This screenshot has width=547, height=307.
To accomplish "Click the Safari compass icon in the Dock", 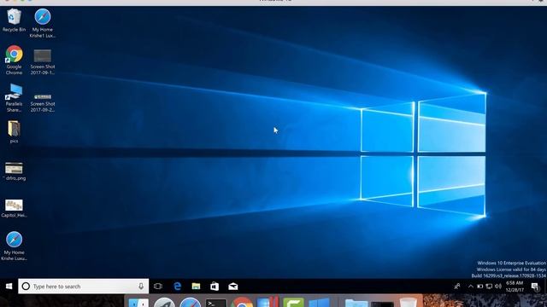I will (190, 303).
